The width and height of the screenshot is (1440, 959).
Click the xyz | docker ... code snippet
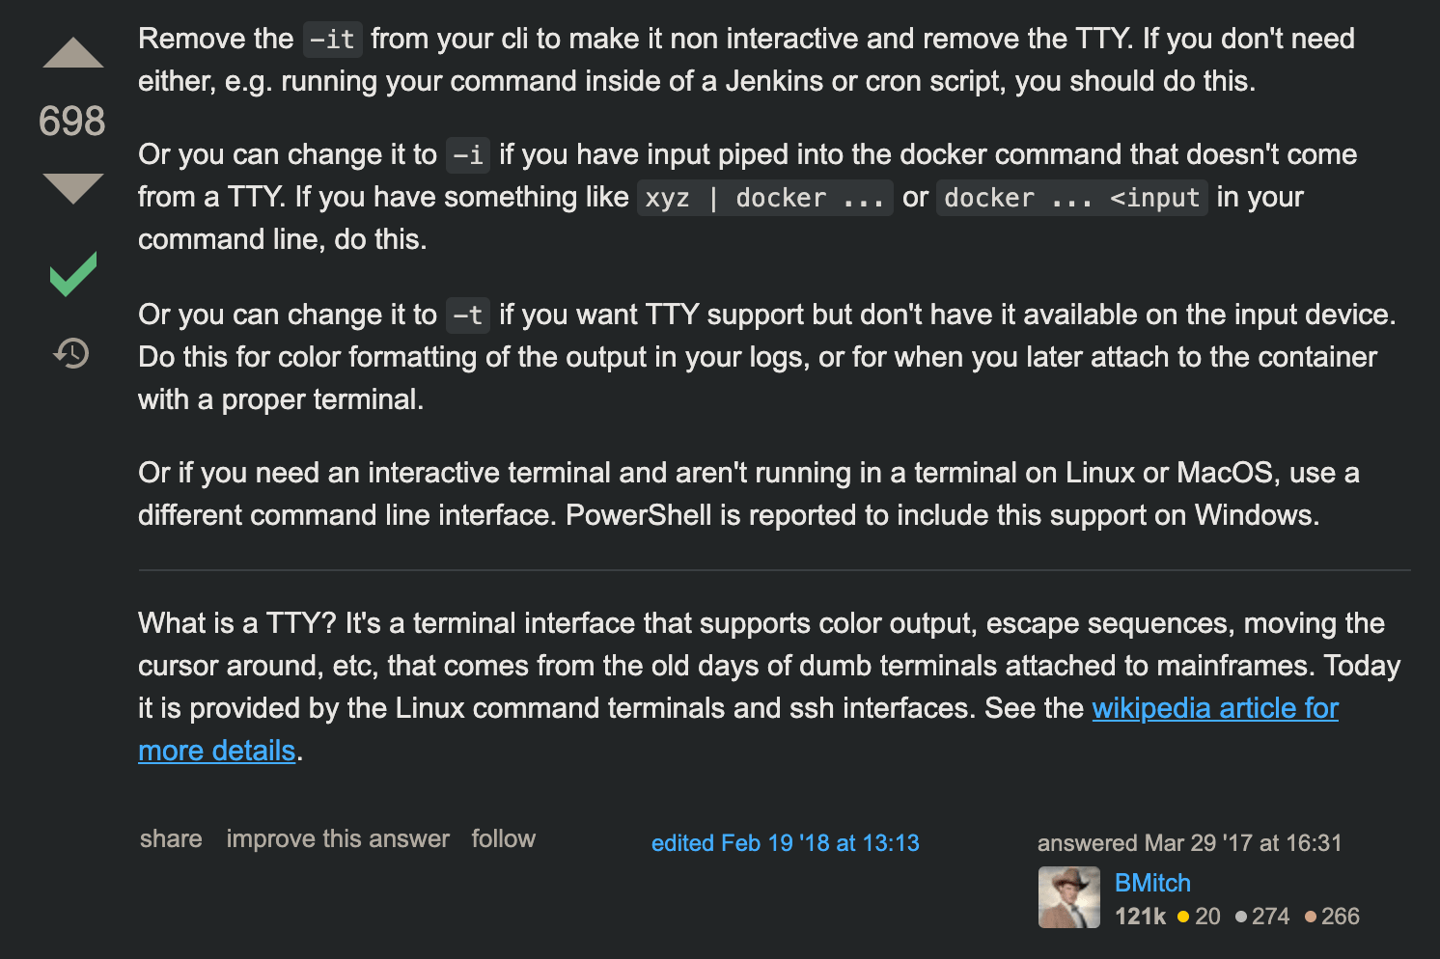pyautogui.click(x=764, y=198)
